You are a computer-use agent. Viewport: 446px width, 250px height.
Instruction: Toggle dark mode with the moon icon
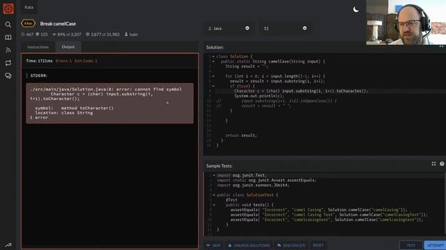356,9
